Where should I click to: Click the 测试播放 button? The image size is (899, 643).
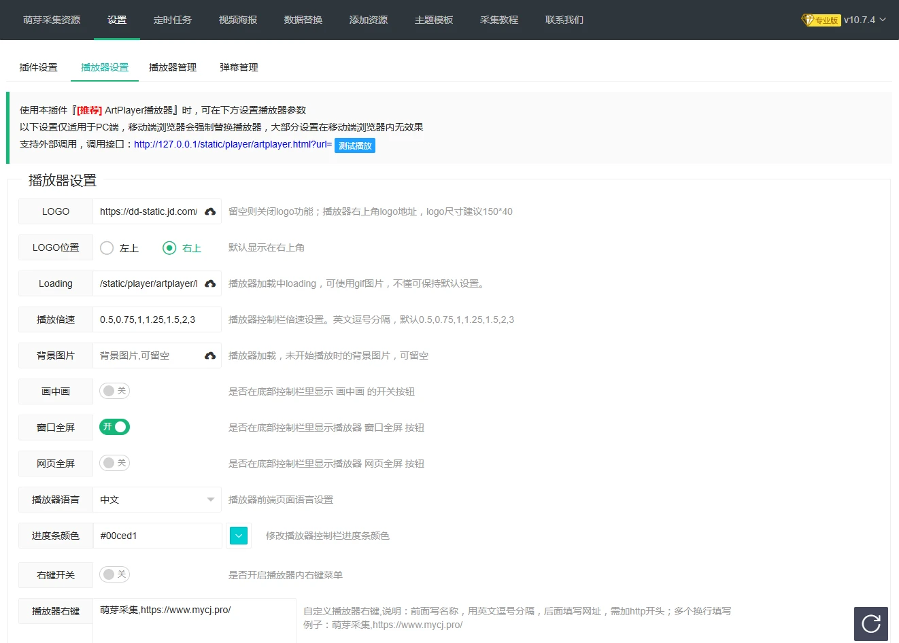click(x=355, y=145)
